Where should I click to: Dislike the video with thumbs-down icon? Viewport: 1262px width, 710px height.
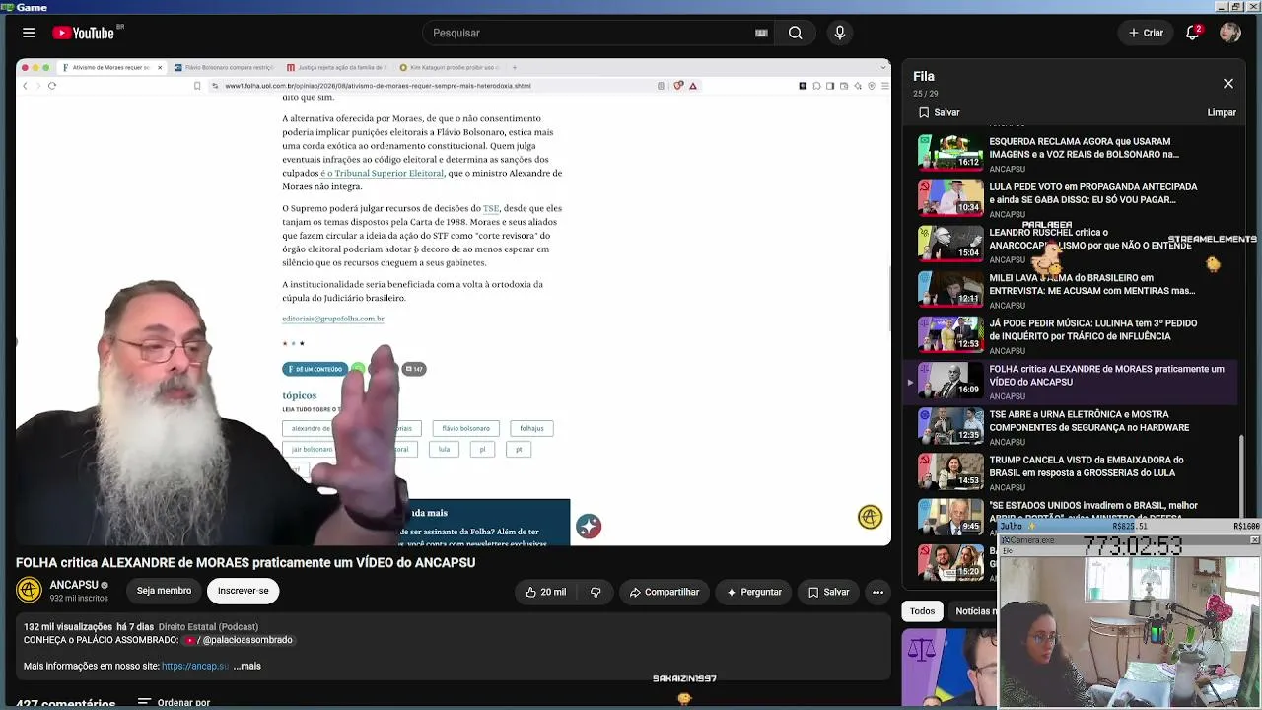[x=596, y=592]
